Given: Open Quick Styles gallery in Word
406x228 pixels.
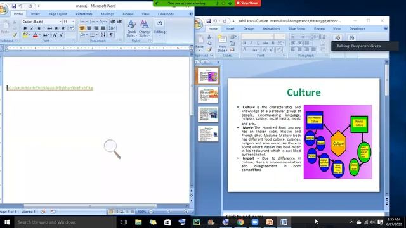Looking at the screenshot, I should click(x=131, y=28).
